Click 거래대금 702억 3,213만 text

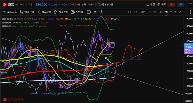tap(100, 4)
